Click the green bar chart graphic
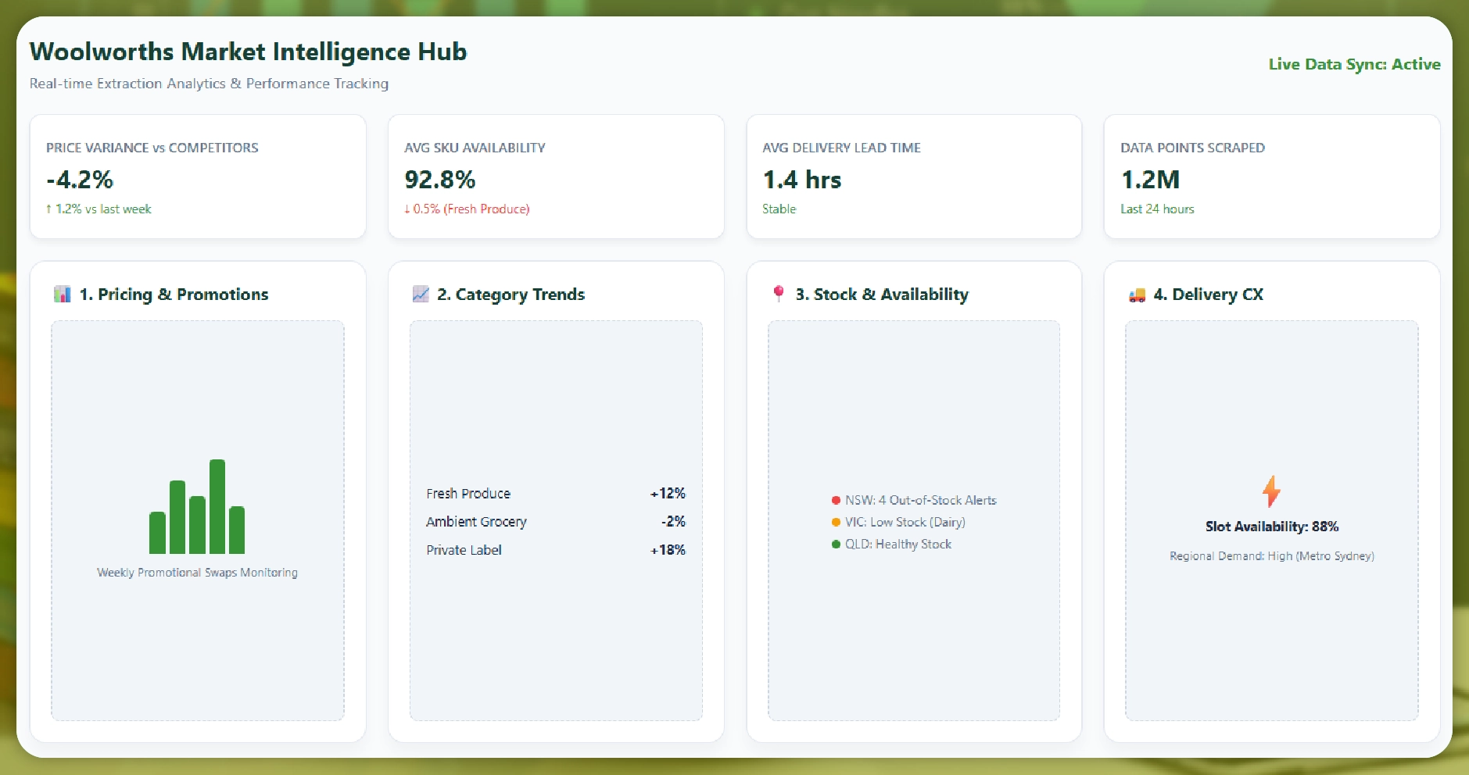Screen dimensions: 1469x775 [x=197, y=508]
